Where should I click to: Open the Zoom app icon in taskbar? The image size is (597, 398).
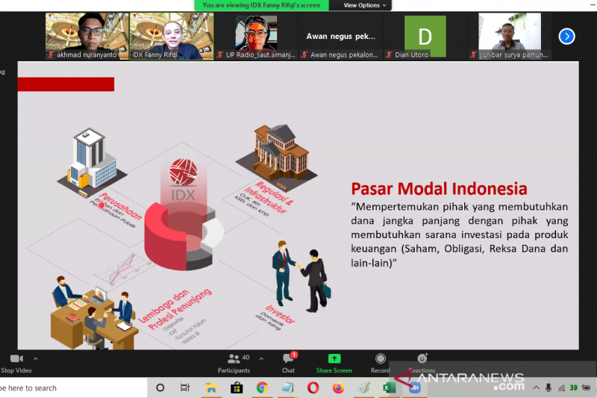[x=415, y=388]
